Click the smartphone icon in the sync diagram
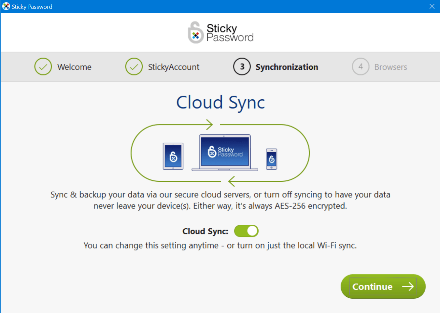 (x=271, y=159)
